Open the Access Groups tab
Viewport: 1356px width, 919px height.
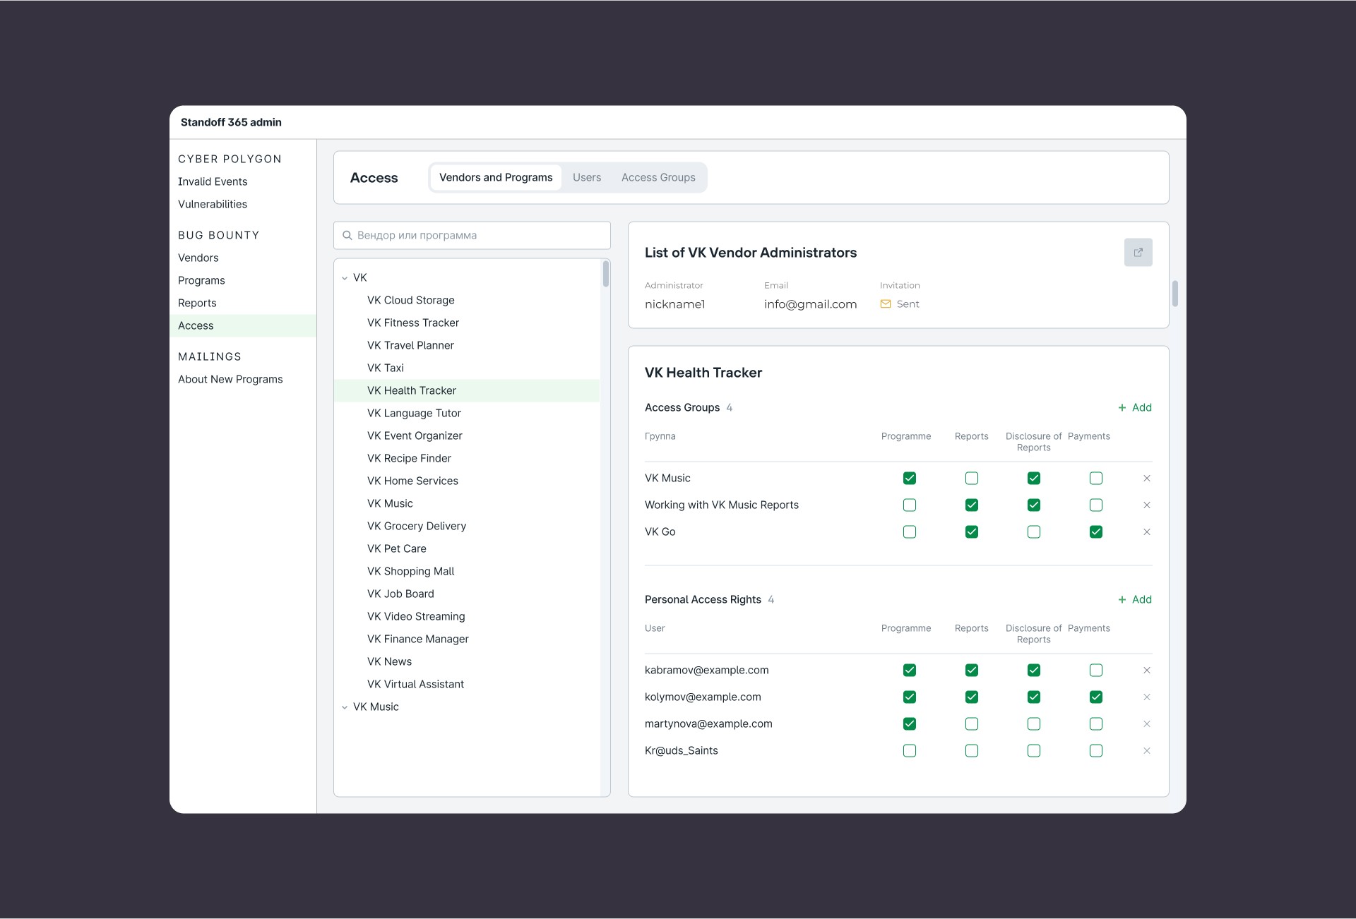658,178
